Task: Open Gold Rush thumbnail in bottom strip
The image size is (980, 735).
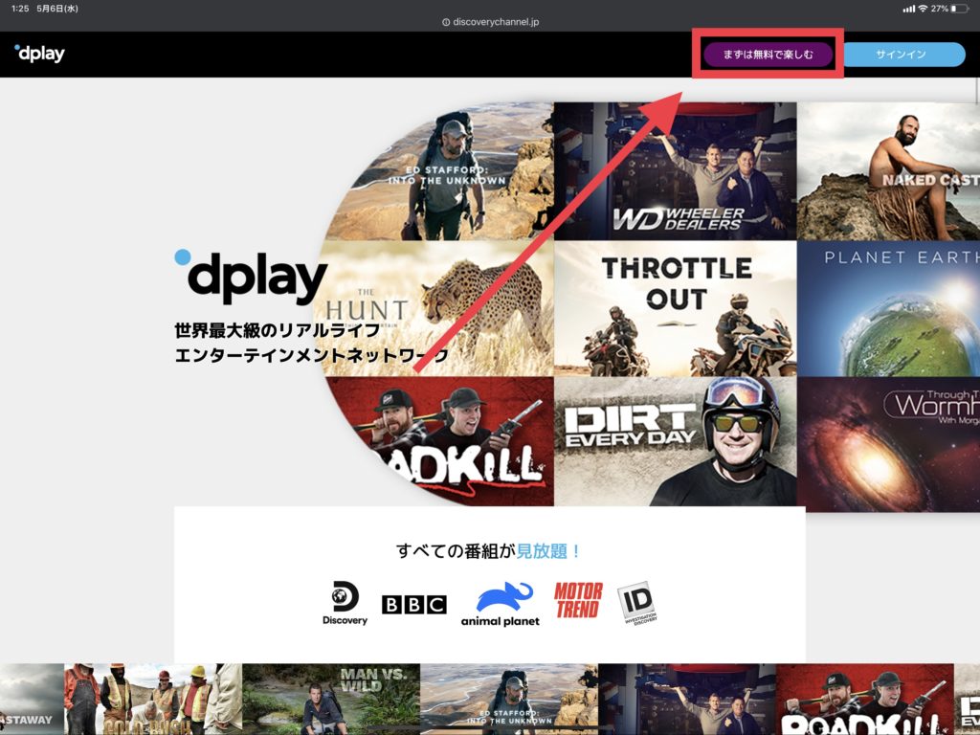Action: (153, 700)
